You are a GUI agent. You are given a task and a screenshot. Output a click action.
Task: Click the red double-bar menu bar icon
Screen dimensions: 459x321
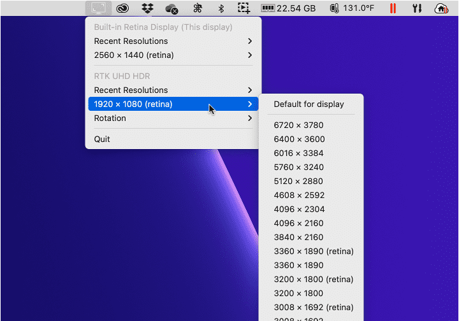click(x=393, y=8)
